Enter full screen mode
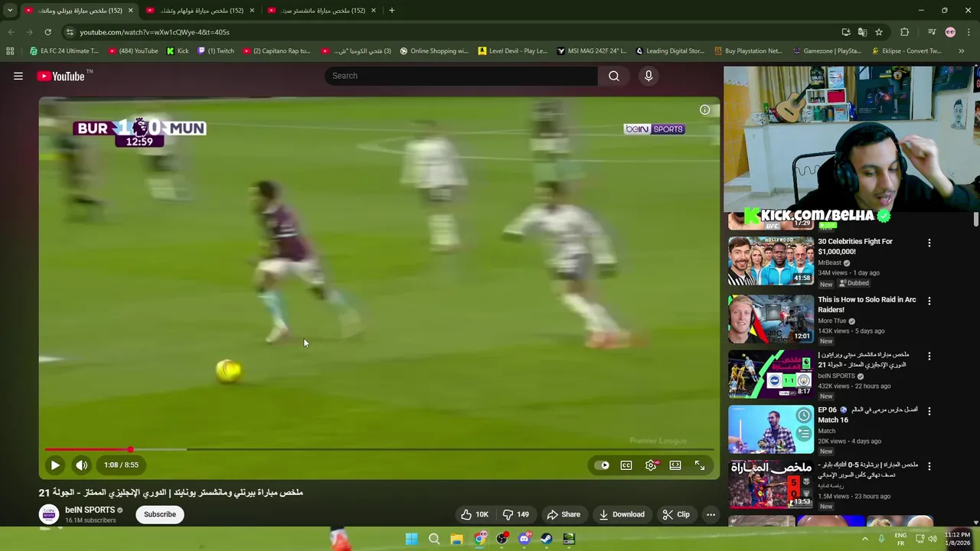Viewport: 980px width, 551px height. click(x=700, y=465)
